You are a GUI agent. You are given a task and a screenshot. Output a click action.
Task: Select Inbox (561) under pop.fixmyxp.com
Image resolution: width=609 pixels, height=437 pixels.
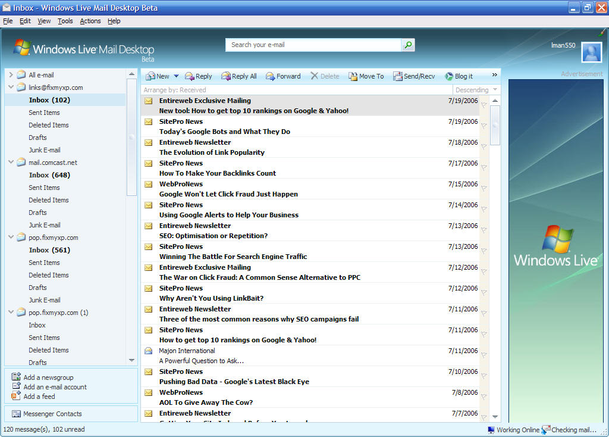tap(49, 250)
